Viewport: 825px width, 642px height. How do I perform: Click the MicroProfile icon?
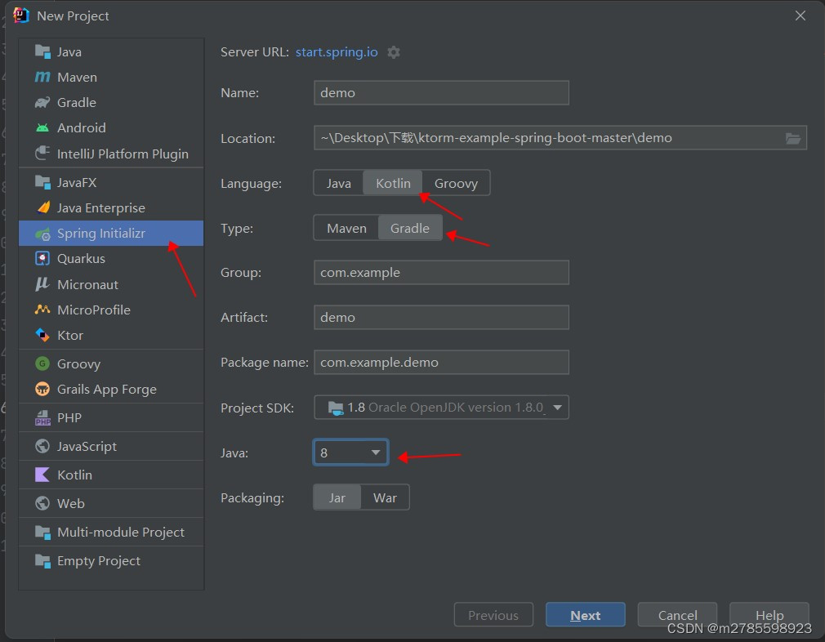tap(42, 310)
